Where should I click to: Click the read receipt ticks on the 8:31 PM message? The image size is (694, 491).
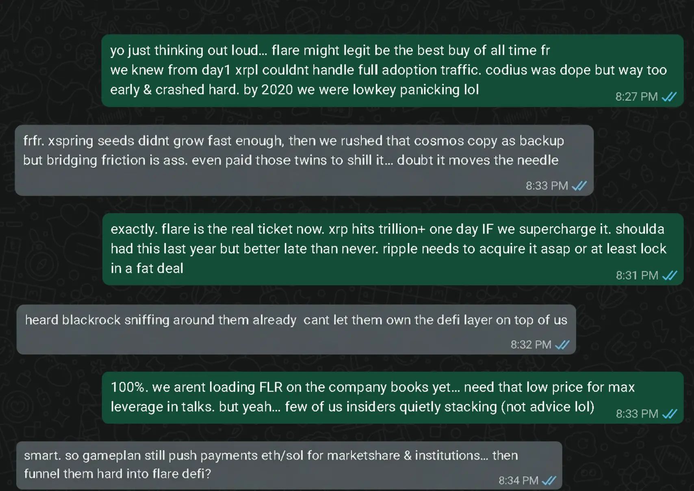(670, 275)
